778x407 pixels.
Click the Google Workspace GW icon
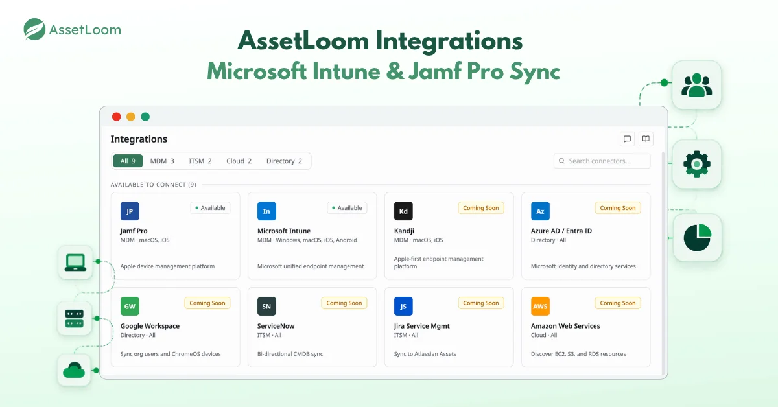tap(130, 306)
